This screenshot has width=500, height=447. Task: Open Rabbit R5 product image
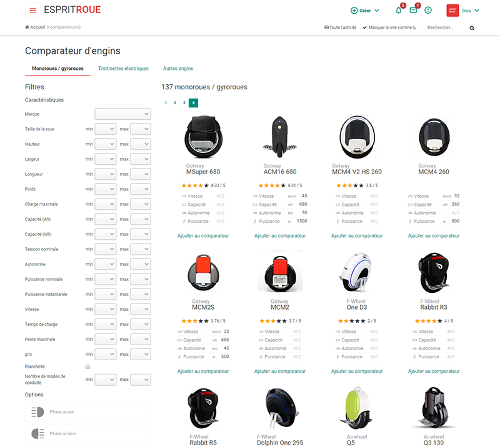(x=204, y=408)
